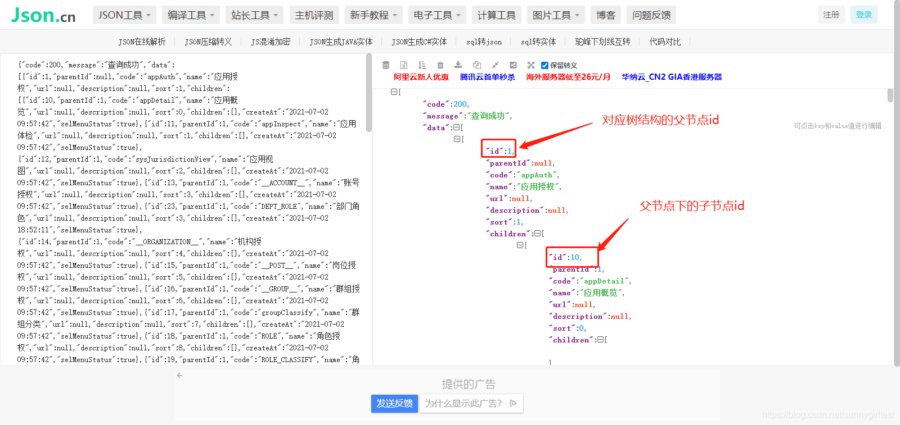Click the left panel scrollbar thumb
The image size is (900, 425).
pyautogui.click(x=369, y=93)
